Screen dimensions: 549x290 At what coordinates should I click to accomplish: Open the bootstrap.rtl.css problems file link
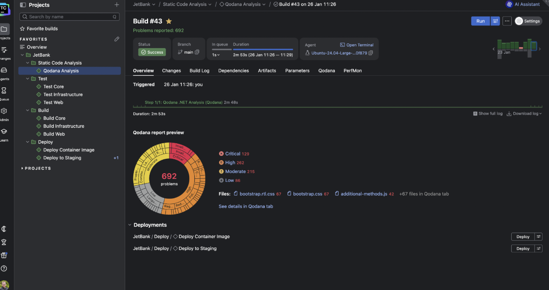[258, 193]
